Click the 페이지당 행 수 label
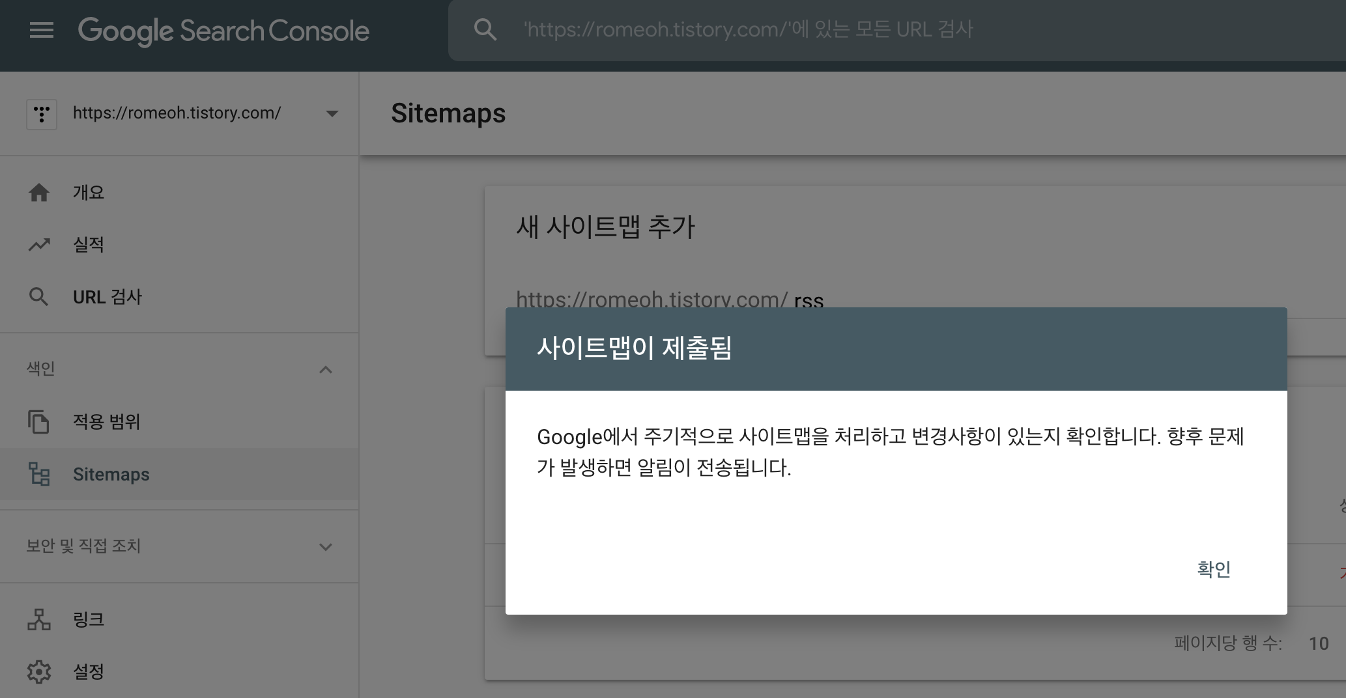This screenshot has height=698, width=1346. coord(1228,643)
